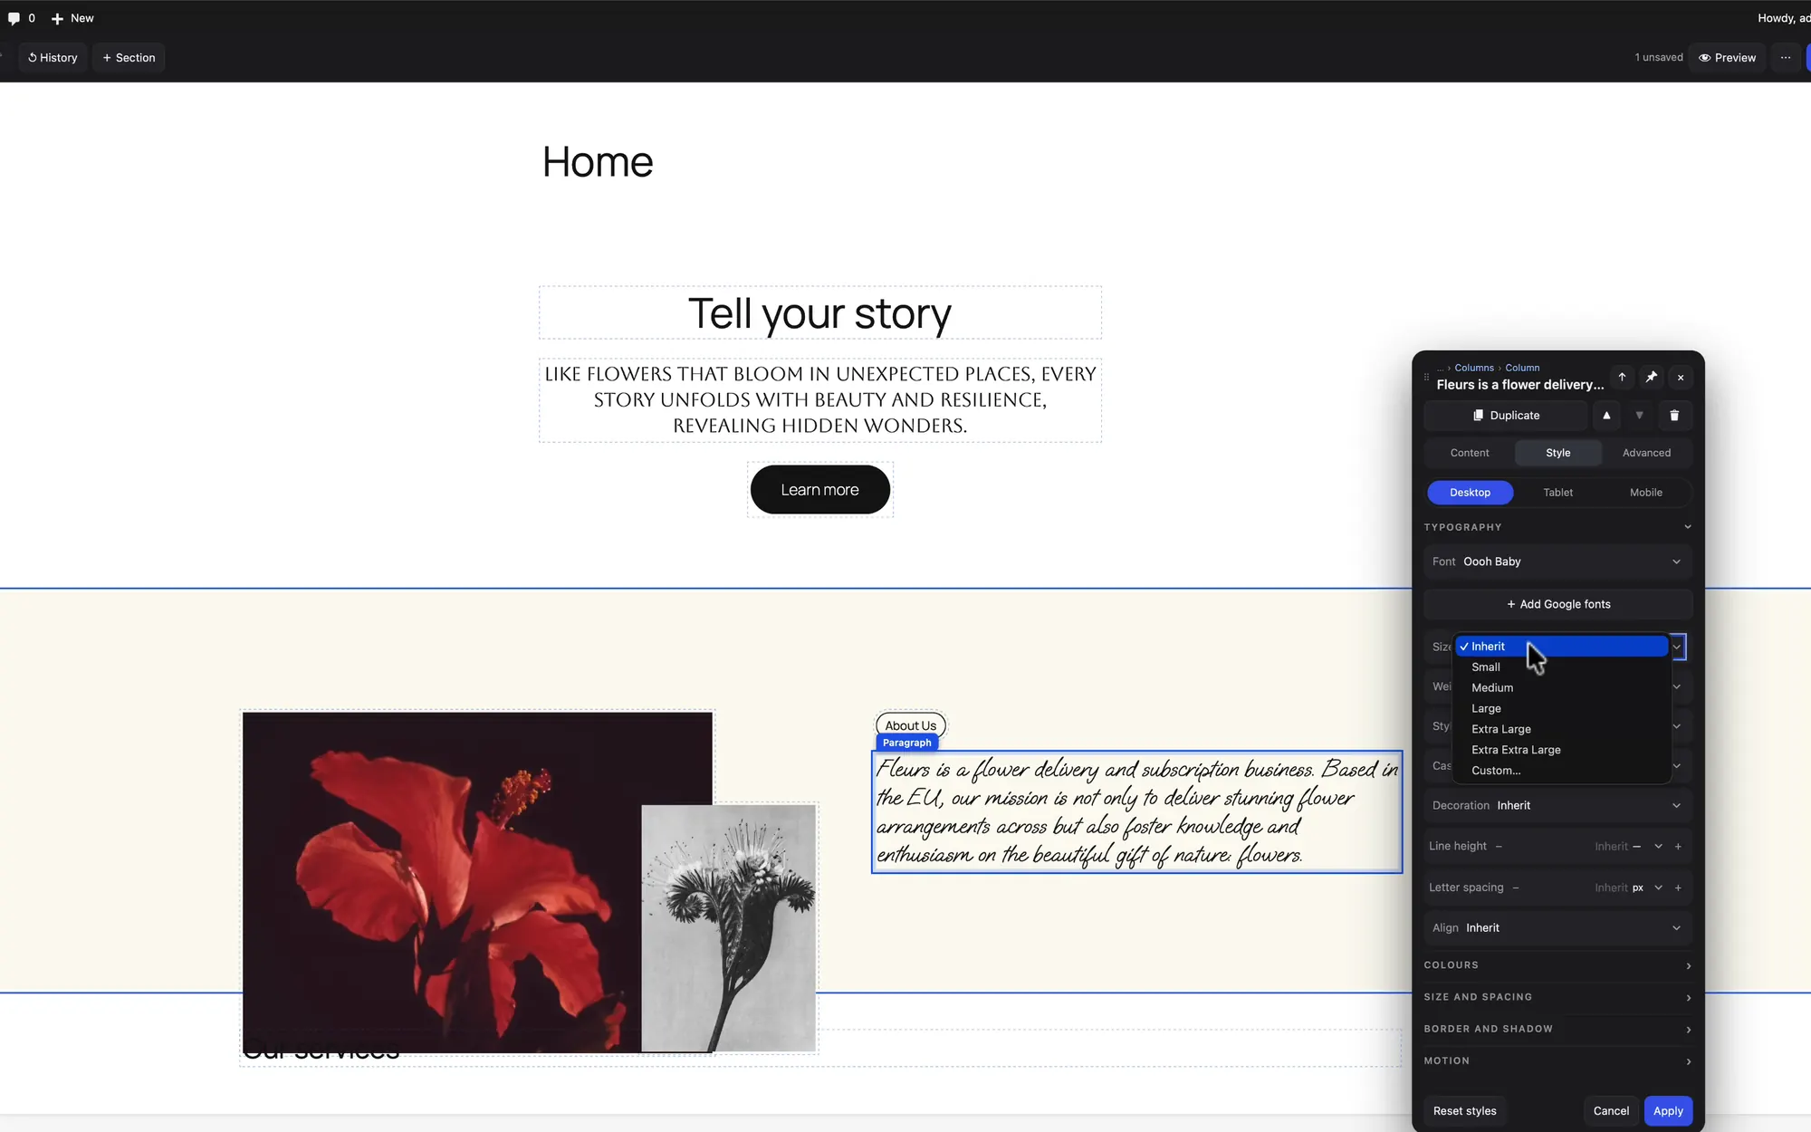Open the Advanced tab

1646,453
